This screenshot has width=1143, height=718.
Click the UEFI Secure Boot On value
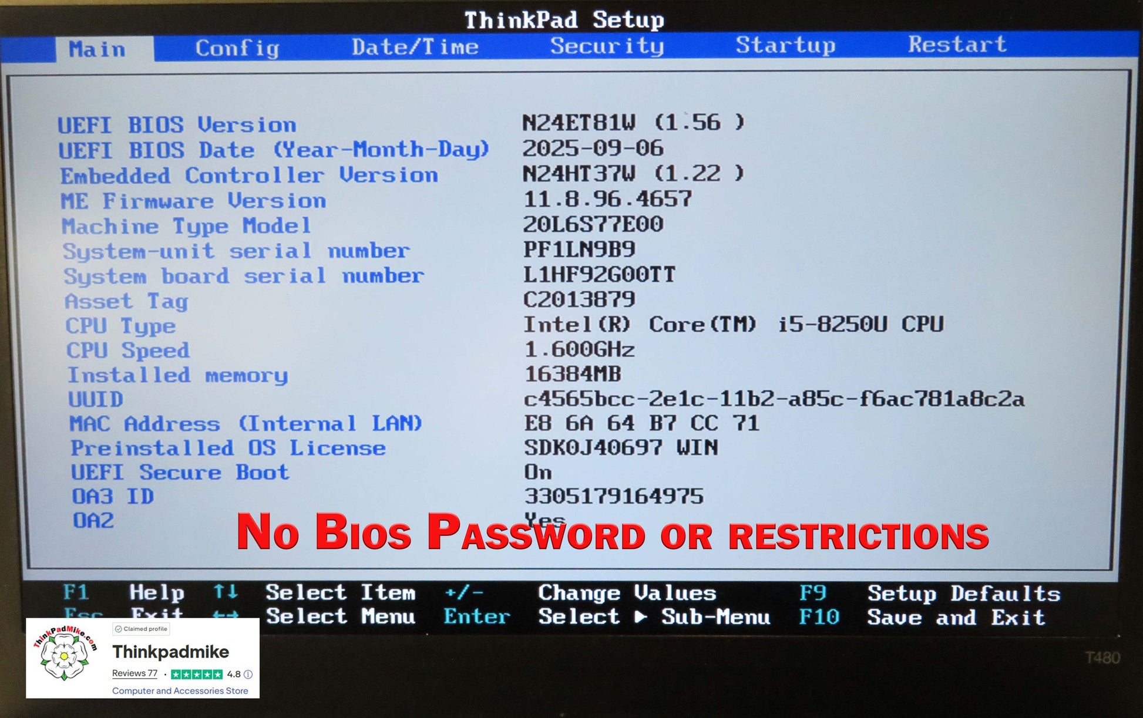537,472
